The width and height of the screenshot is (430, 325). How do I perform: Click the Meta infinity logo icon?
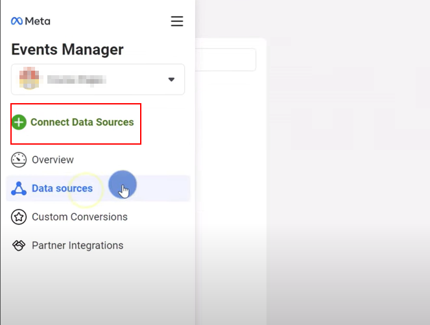[x=17, y=21]
